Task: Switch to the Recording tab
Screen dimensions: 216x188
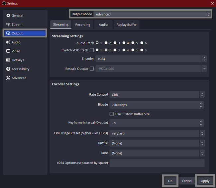Action: 83,25
